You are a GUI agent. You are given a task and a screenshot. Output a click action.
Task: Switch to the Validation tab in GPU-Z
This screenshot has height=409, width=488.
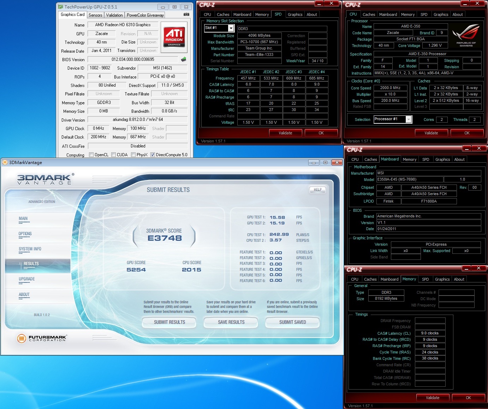[x=114, y=15]
